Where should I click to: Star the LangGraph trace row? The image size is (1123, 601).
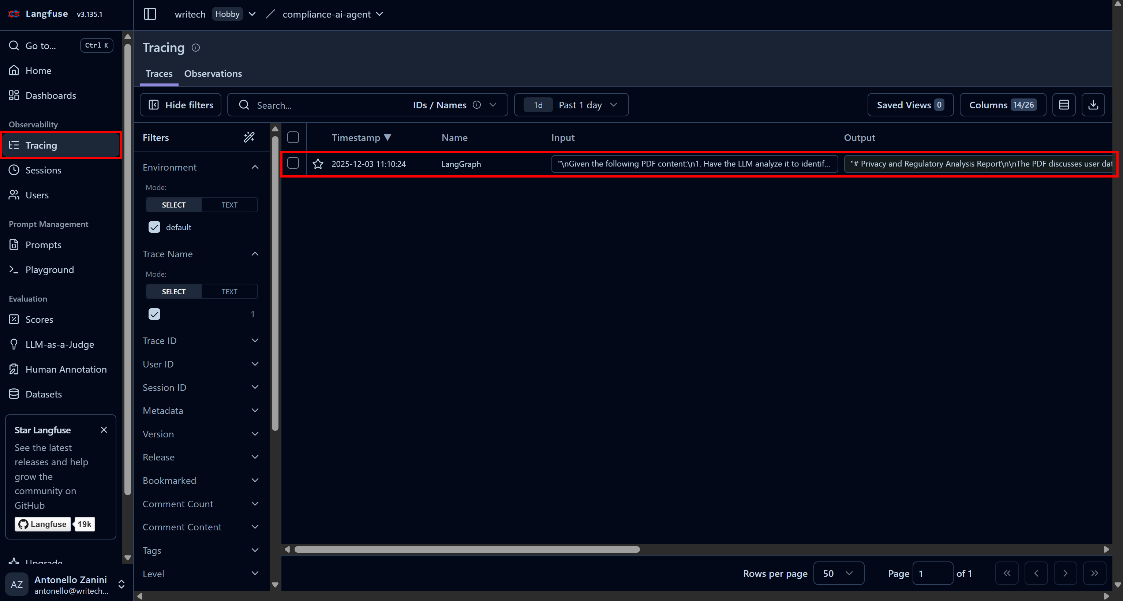[318, 164]
